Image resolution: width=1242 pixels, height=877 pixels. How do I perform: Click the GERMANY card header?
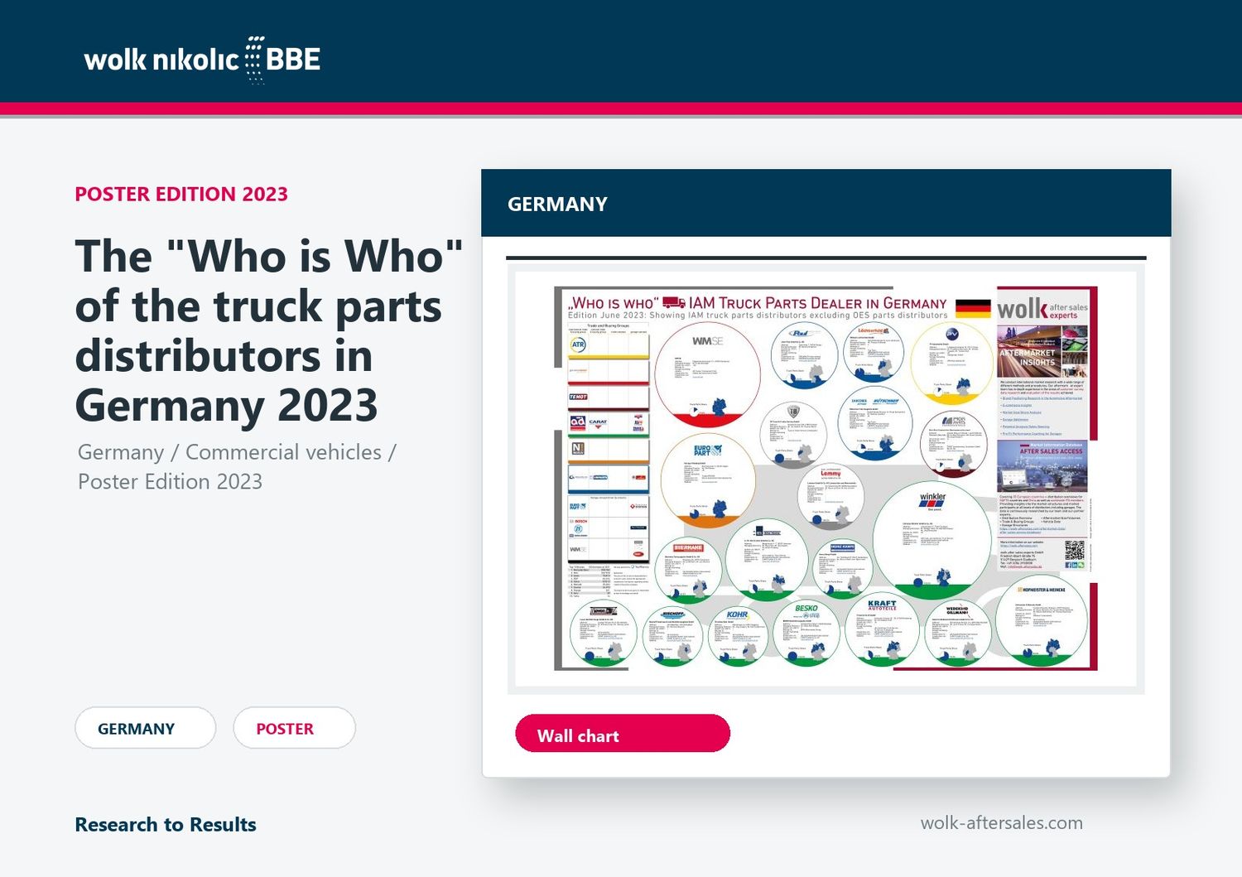pyautogui.click(x=826, y=204)
